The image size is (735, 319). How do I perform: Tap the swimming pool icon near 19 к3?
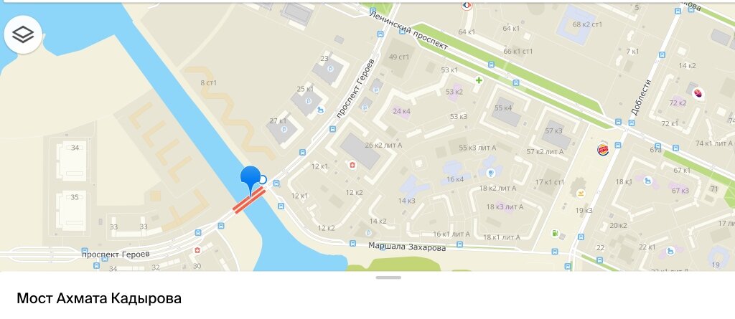click(581, 194)
